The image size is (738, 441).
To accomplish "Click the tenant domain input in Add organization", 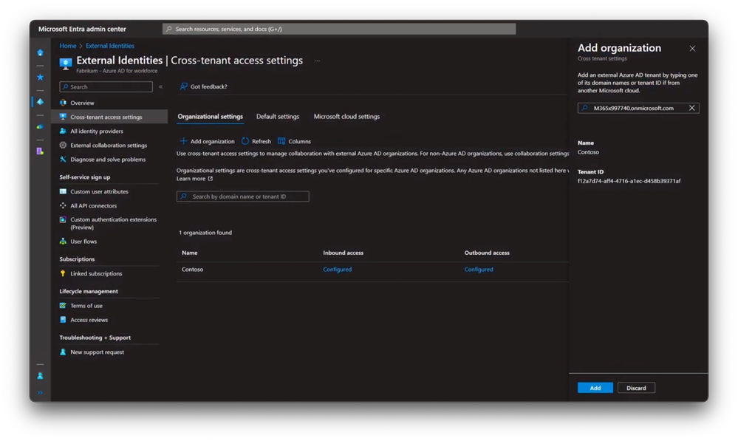I will click(638, 108).
